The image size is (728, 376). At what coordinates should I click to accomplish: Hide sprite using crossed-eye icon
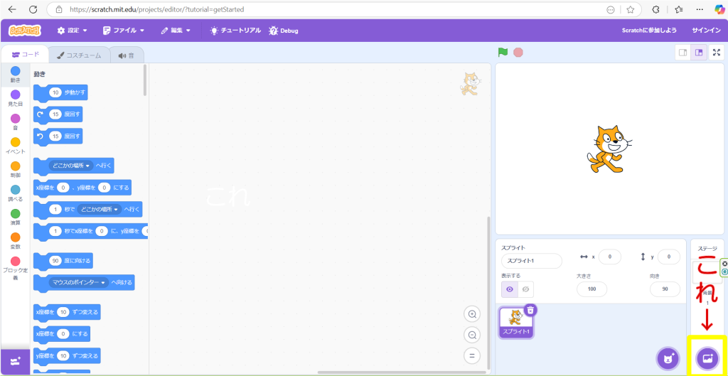tap(526, 289)
